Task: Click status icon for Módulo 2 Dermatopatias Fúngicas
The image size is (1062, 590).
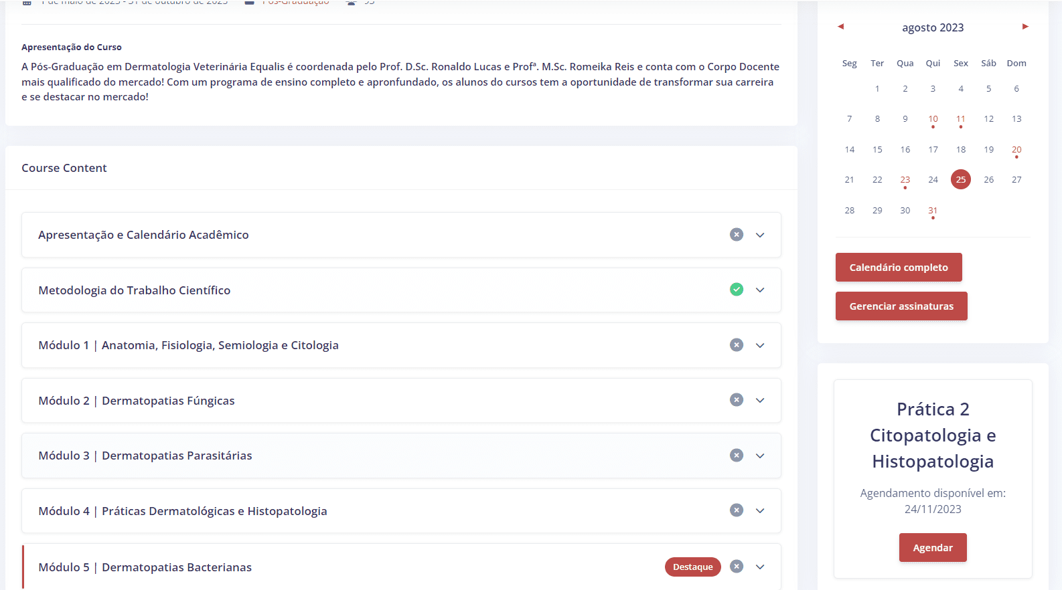Action: [736, 400]
